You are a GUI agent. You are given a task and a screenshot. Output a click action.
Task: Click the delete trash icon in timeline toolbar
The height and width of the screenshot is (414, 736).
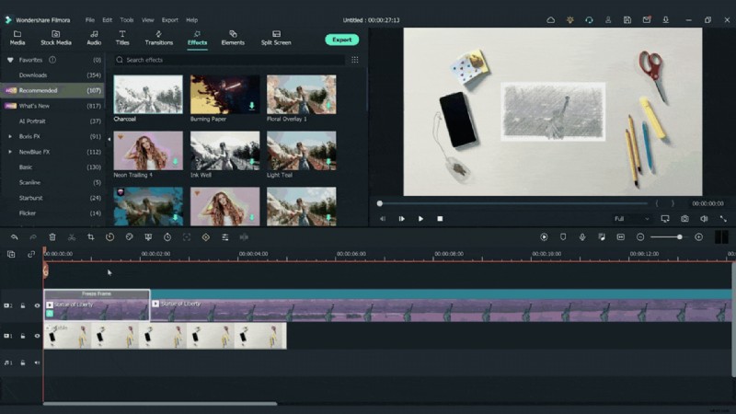click(52, 237)
